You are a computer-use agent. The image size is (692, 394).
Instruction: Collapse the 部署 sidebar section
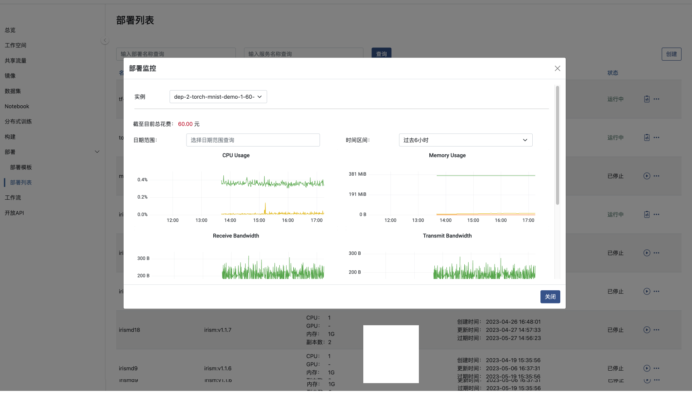97,152
